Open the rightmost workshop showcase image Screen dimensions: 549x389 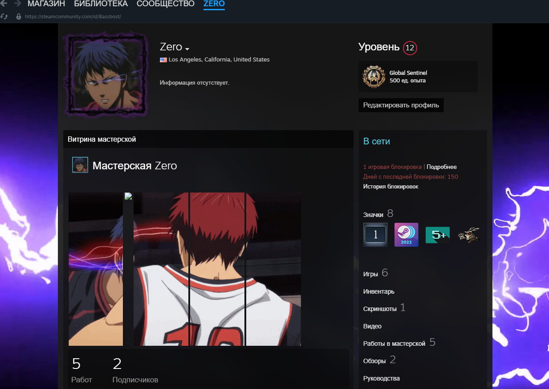[273, 269]
